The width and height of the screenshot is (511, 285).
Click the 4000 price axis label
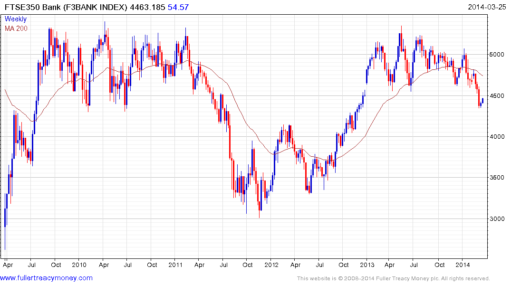[497, 137]
